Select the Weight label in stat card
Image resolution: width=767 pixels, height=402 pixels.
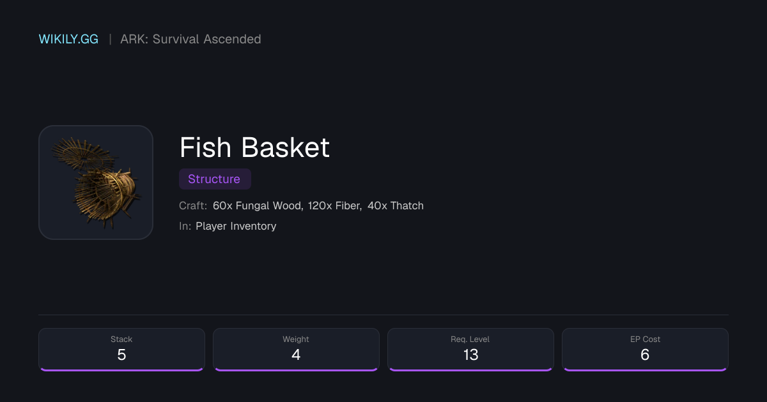tap(296, 339)
